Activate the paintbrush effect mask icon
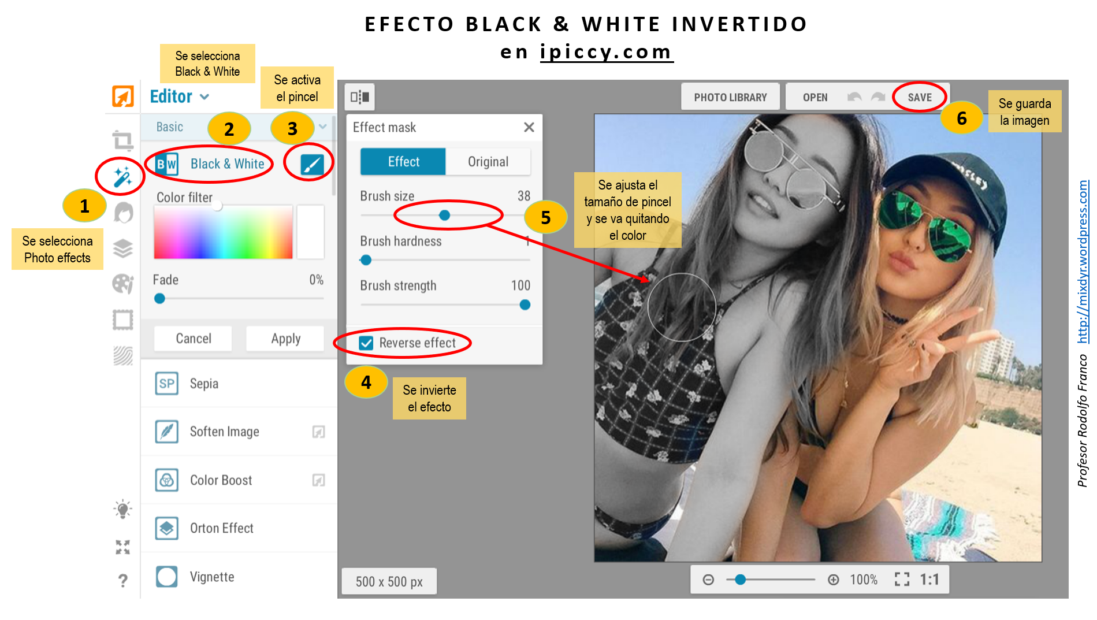 point(311,165)
